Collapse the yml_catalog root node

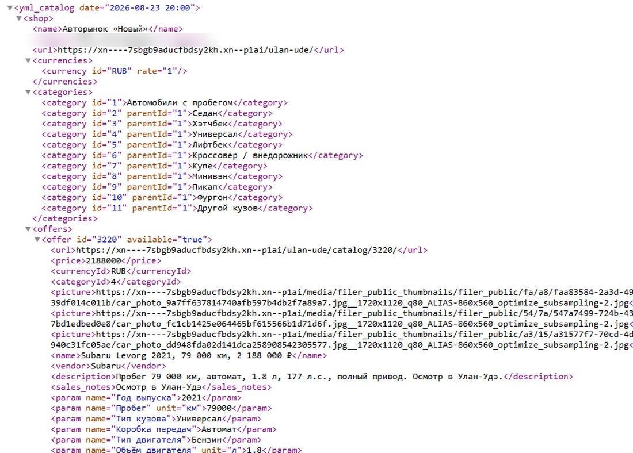click(x=10, y=7)
